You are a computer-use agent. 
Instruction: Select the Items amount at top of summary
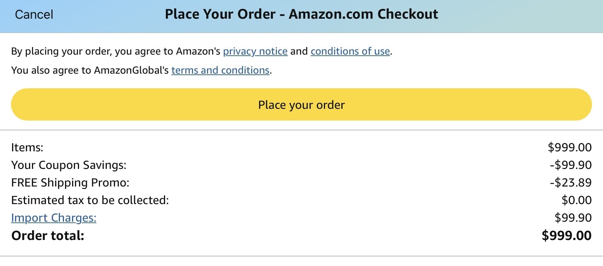(x=570, y=147)
